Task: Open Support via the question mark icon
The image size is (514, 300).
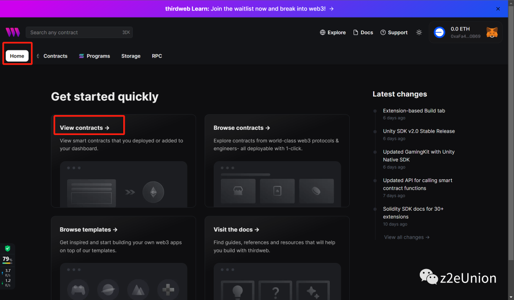Action: 383,32
